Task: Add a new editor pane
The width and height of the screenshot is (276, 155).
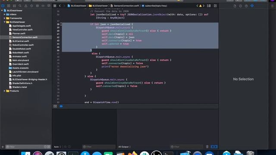Action: click(x=215, y=6)
